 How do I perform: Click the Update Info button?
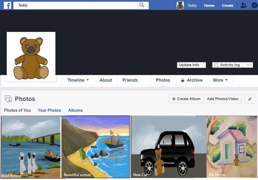[191, 65]
